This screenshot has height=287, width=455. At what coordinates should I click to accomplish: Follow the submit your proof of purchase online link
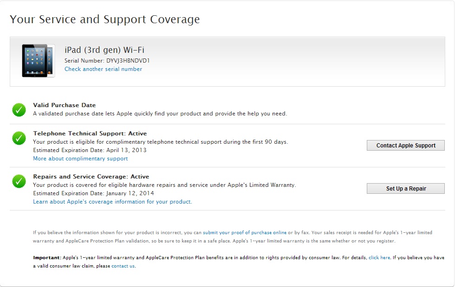click(245, 232)
